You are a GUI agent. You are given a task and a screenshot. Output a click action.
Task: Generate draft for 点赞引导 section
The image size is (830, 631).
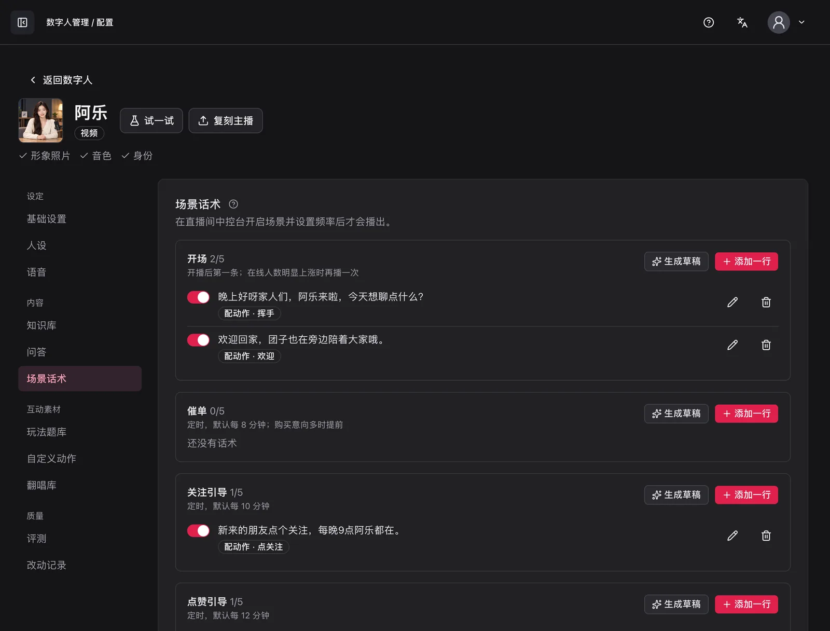tap(676, 605)
